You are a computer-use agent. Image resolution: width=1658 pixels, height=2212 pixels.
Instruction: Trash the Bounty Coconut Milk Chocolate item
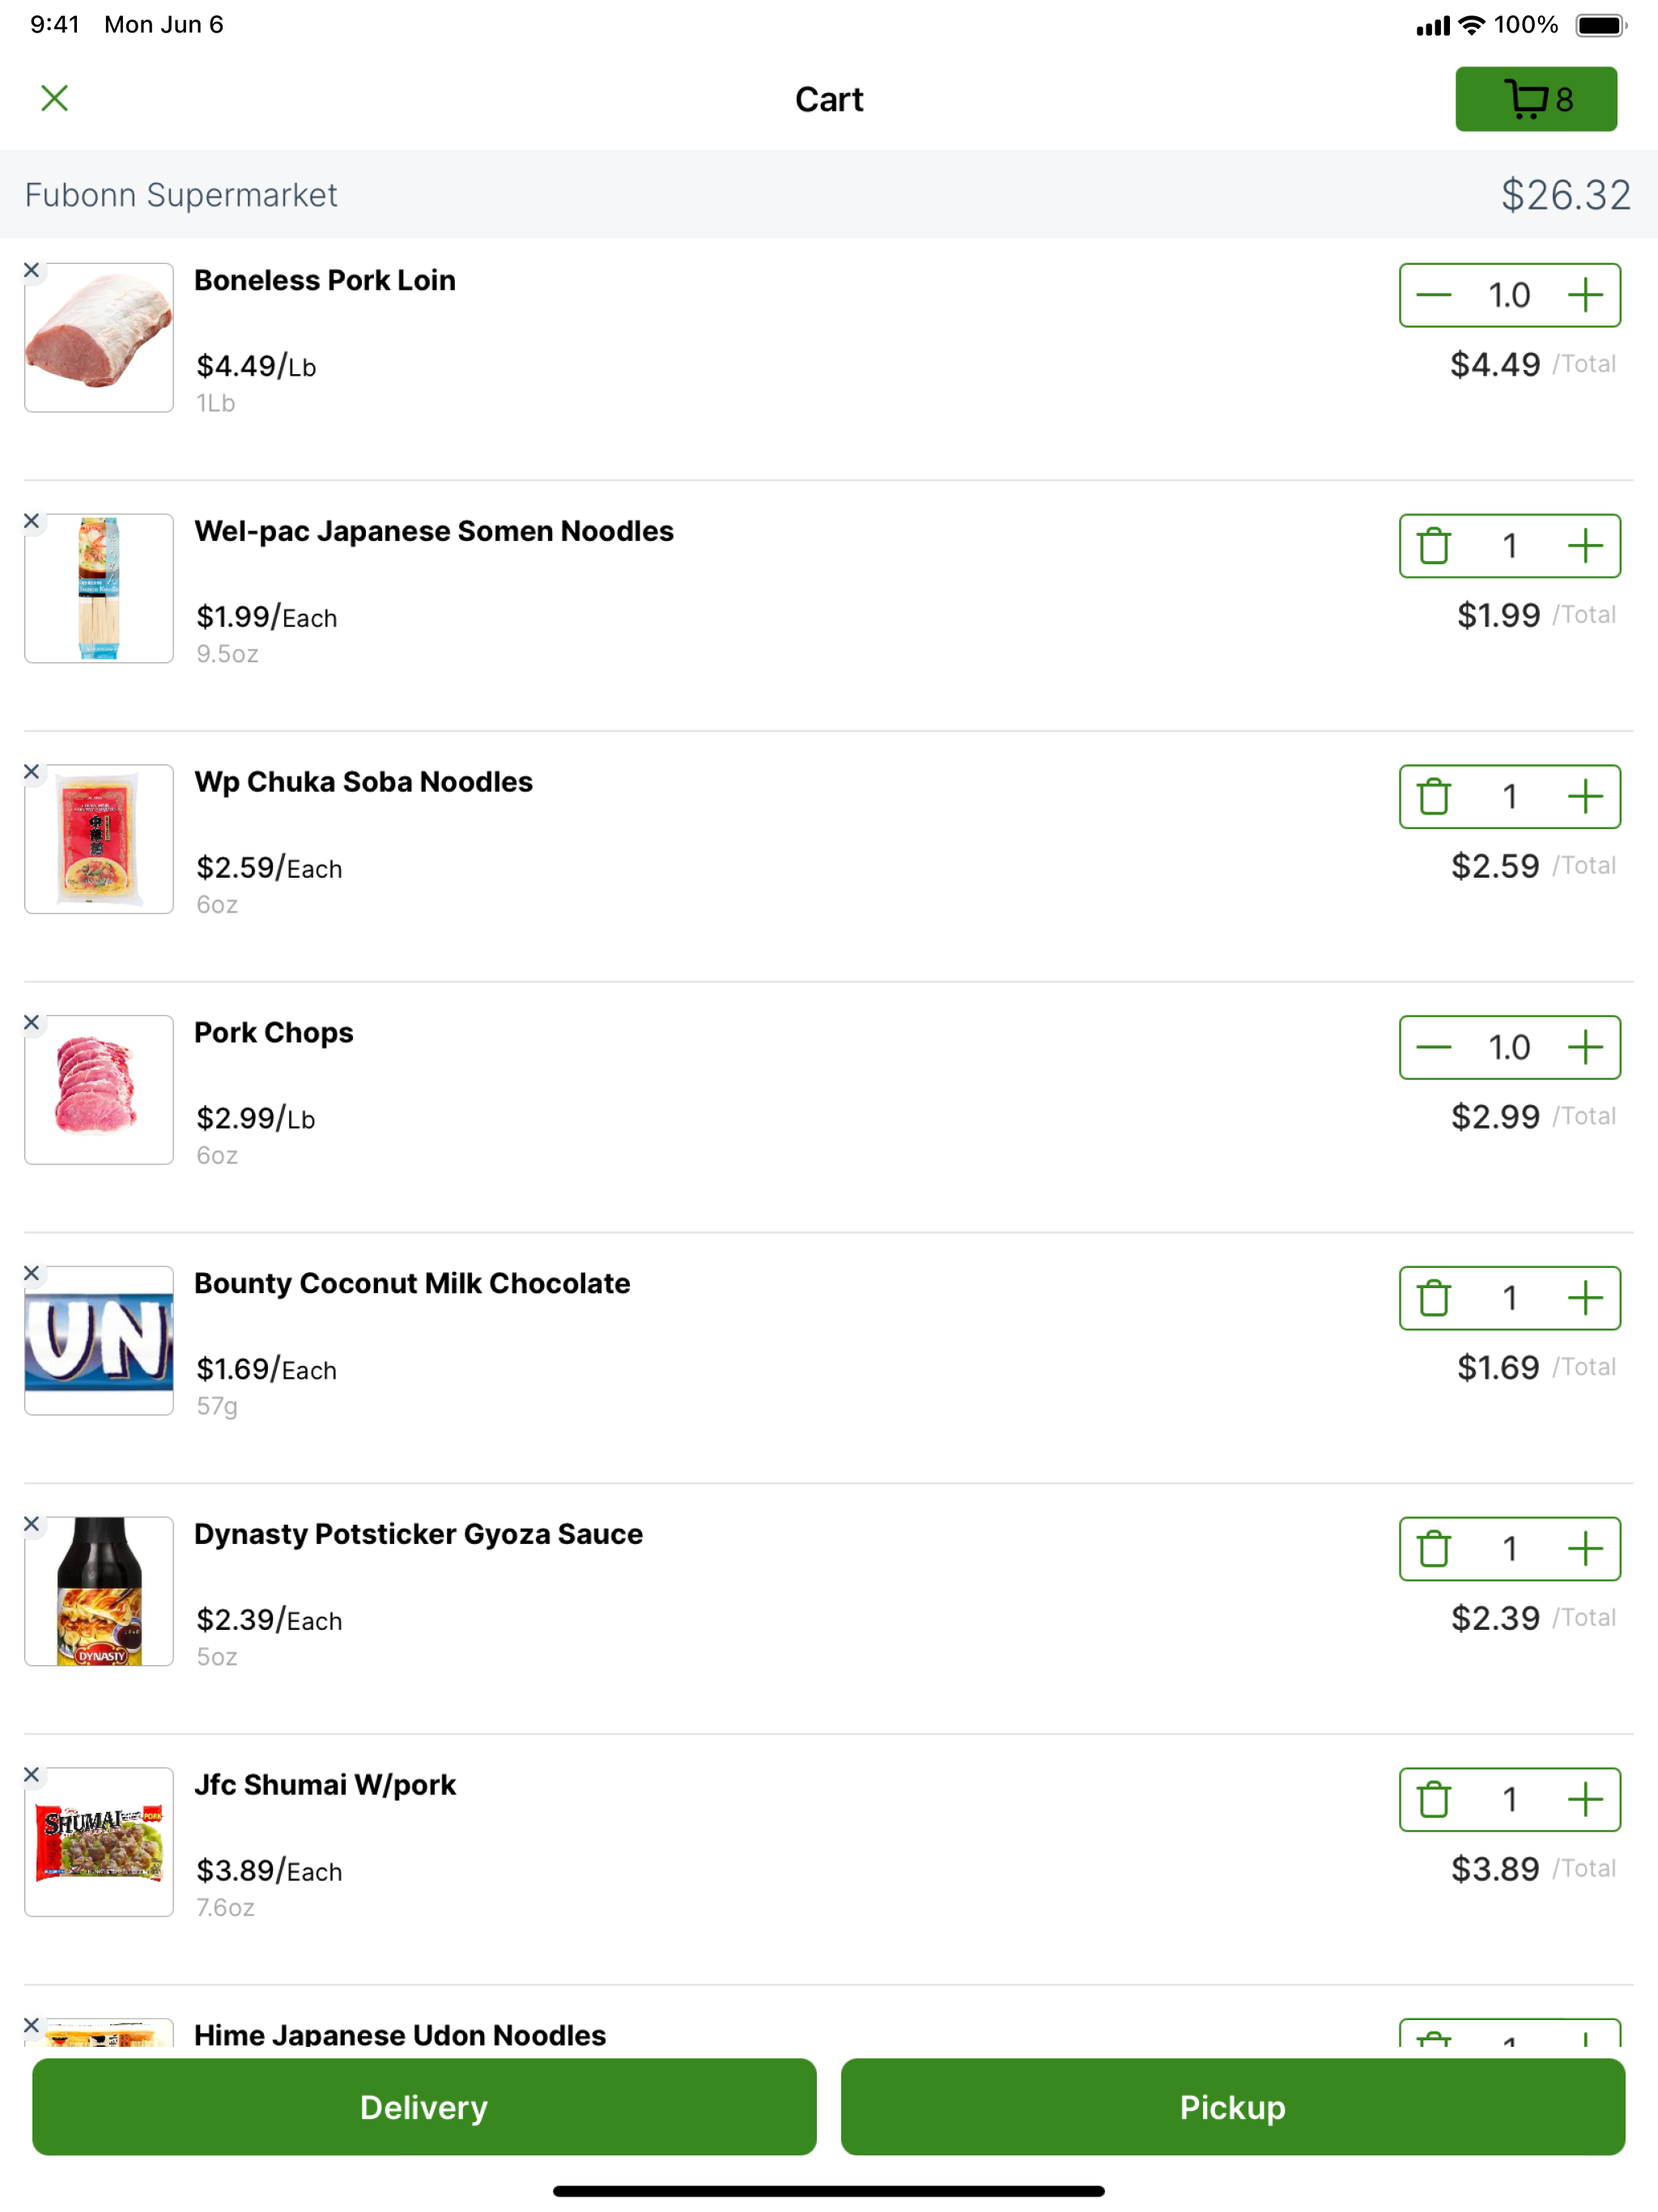click(1433, 1298)
